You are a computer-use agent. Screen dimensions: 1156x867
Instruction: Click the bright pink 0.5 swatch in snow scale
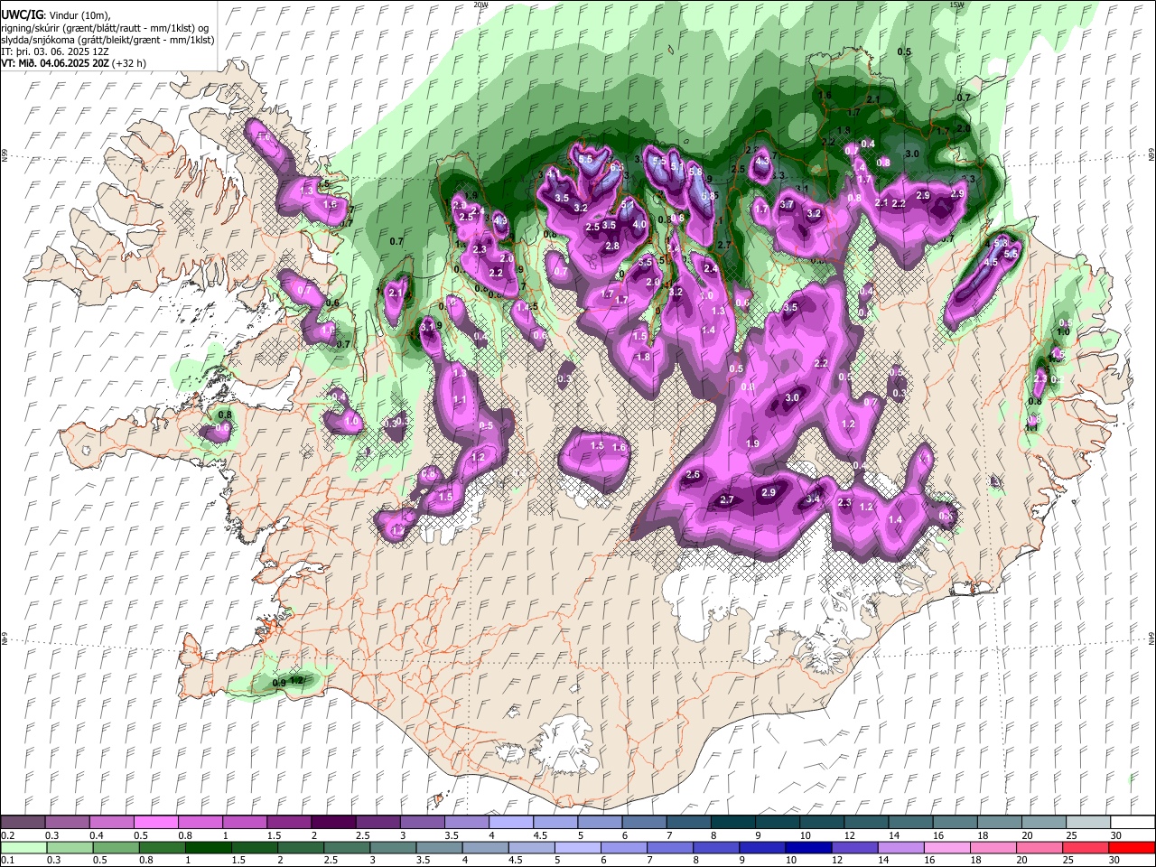click(155, 823)
